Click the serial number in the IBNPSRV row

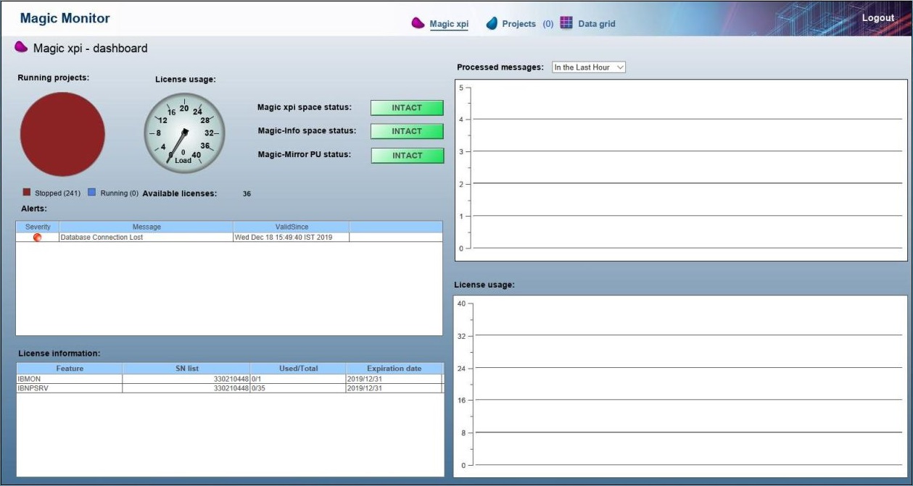coord(231,388)
